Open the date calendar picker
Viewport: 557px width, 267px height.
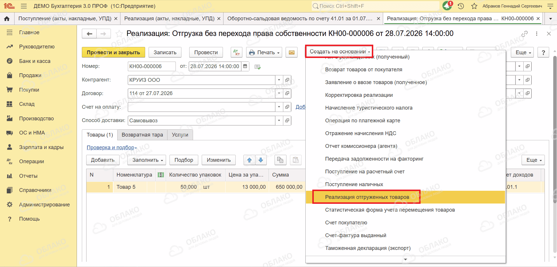(x=245, y=66)
